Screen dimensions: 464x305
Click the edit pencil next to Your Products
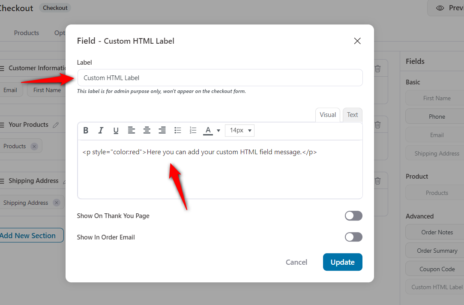56,125
